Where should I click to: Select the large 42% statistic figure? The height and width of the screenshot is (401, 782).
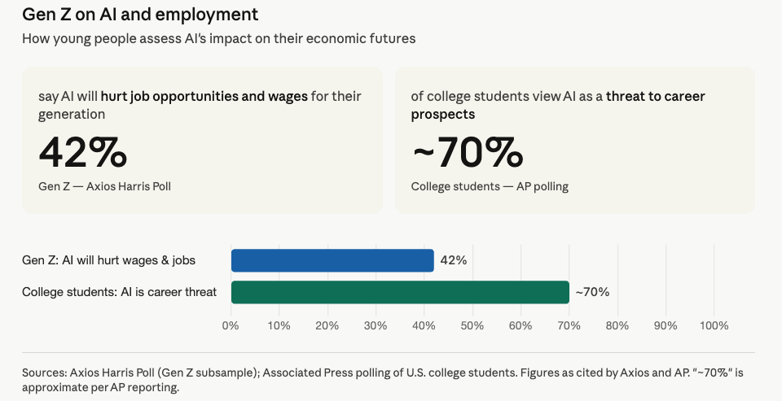pos(83,152)
